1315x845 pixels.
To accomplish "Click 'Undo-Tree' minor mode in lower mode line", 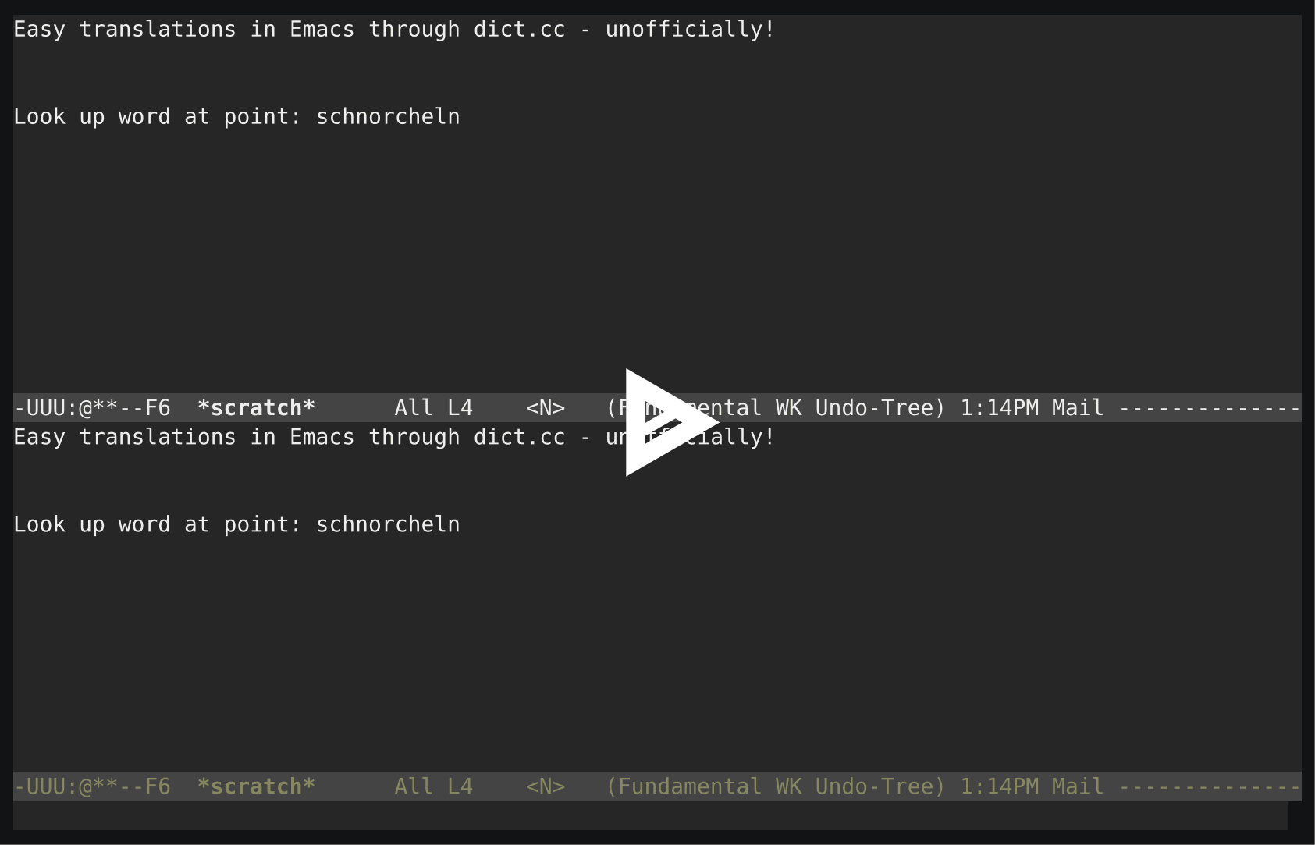I will [874, 786].
